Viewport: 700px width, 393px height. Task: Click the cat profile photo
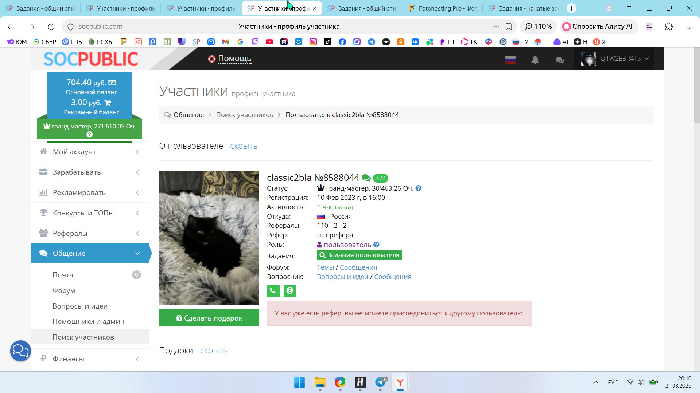point(209,237)
